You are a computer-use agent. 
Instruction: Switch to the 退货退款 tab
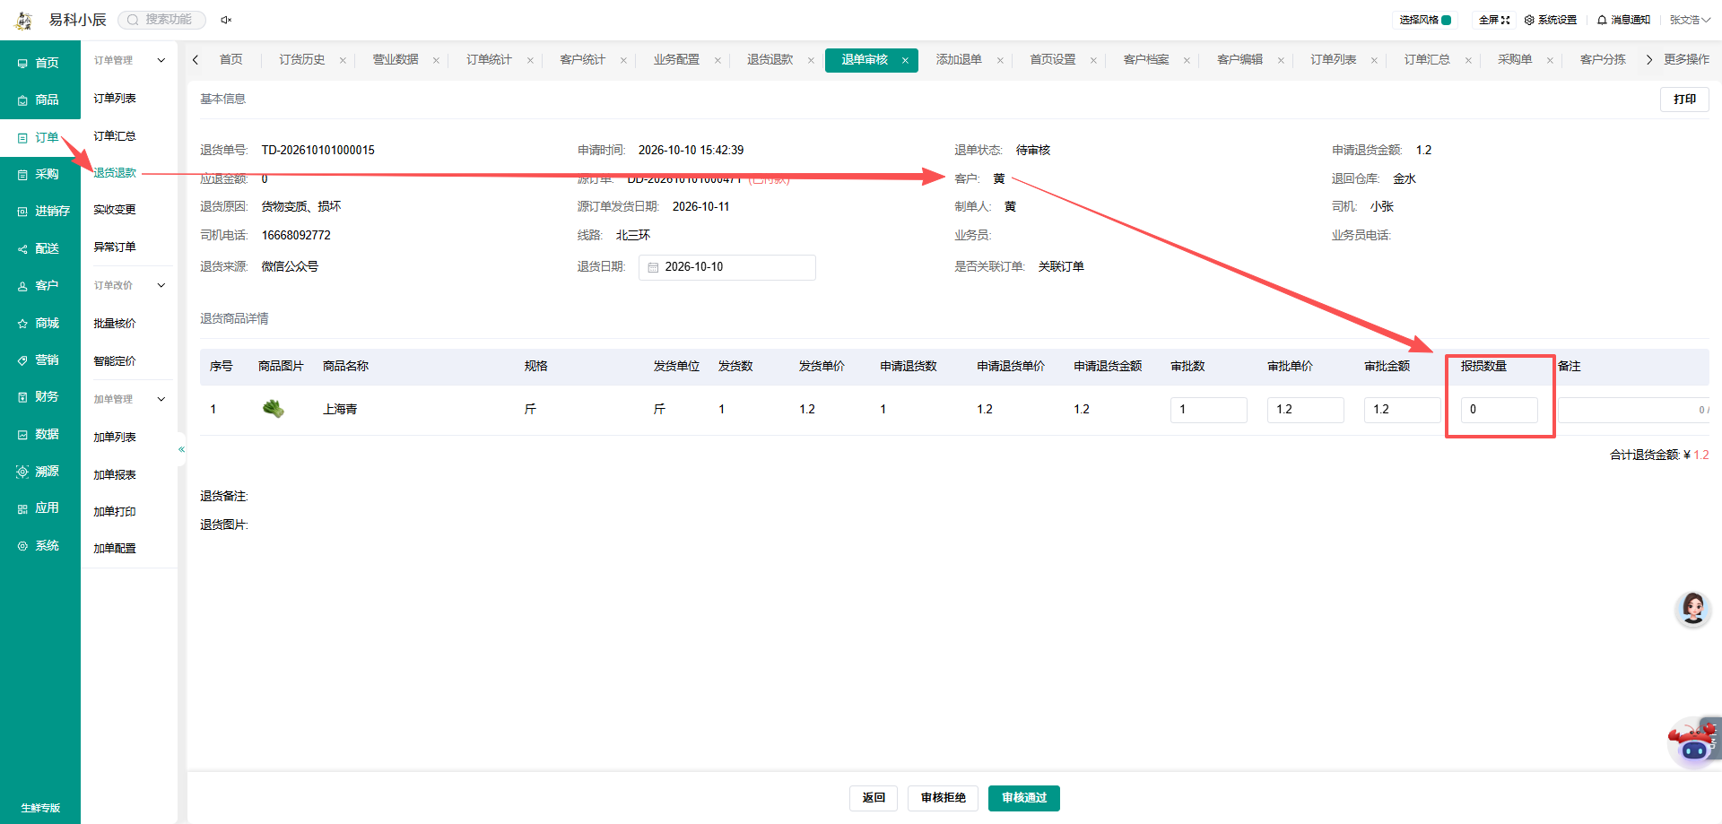coord(770,59)
